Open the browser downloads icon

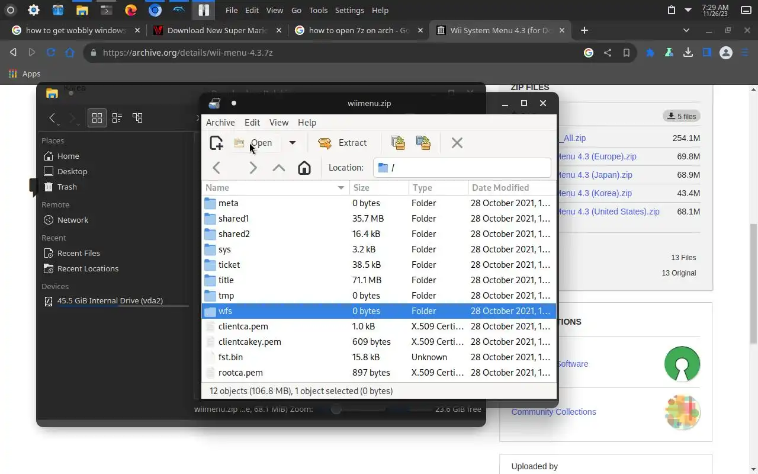click(688, 53)
